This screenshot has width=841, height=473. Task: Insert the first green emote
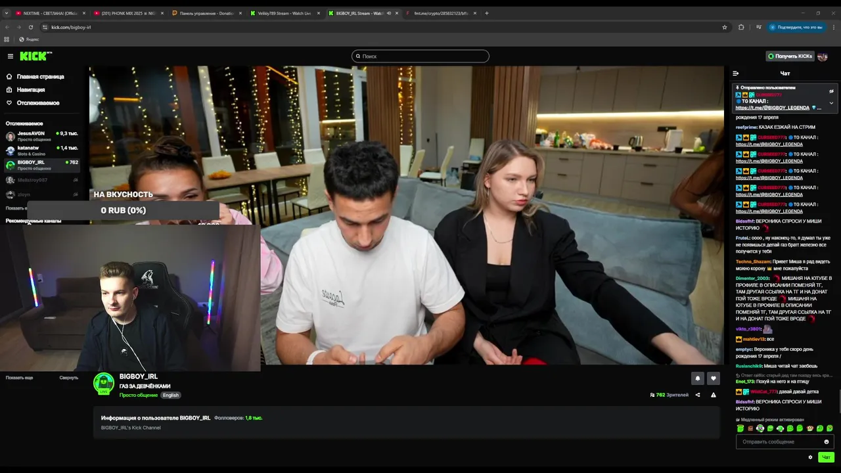click(740, 428)
